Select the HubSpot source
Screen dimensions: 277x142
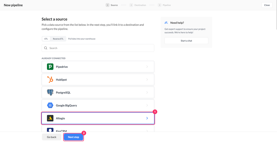(x=98, y=80)
